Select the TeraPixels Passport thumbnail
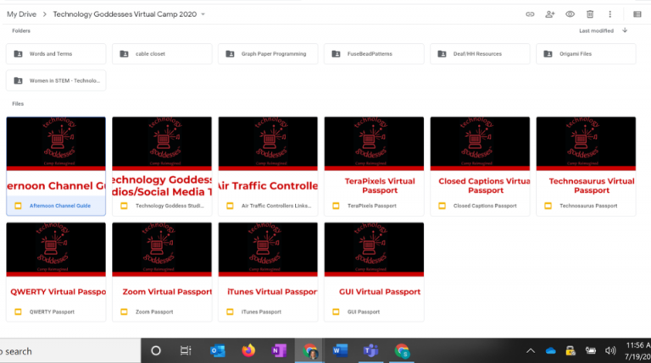This screenshot has height=363, width=651. pyautogui.click(x=374, y=157)
